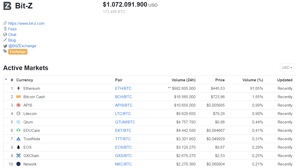Click the Qtum coin icon
This screenshot has width=297, height=168.
(18, 122)
